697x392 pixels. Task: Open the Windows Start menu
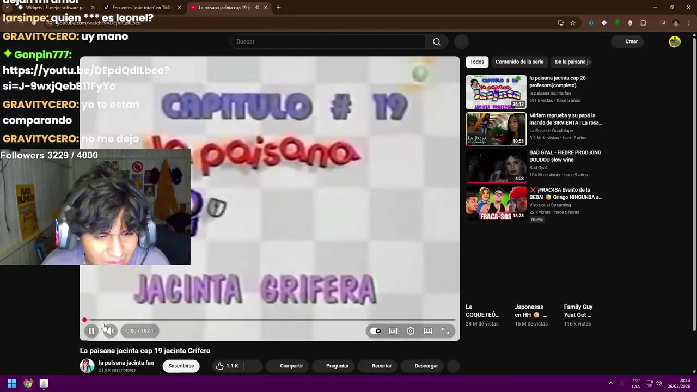pyautogui.click(x=11, y=383)
